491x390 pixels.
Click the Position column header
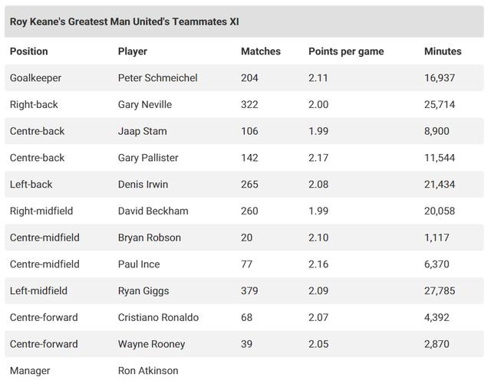click(29, 51)
